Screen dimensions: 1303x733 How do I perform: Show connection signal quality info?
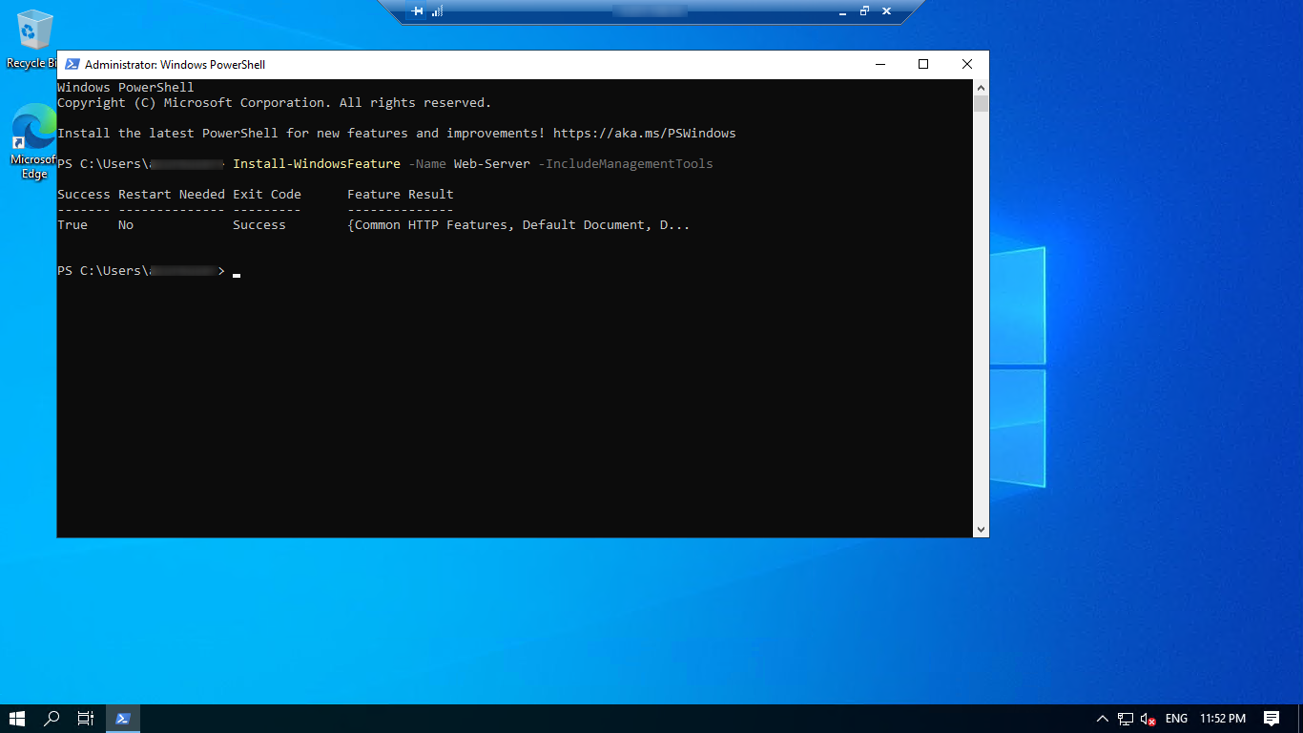coord(438,11)
